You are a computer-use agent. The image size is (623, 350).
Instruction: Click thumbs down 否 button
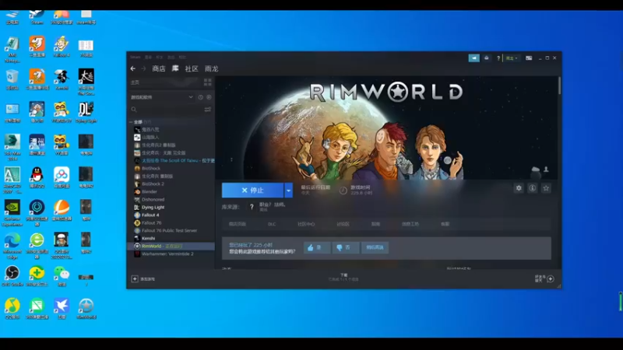346,247
